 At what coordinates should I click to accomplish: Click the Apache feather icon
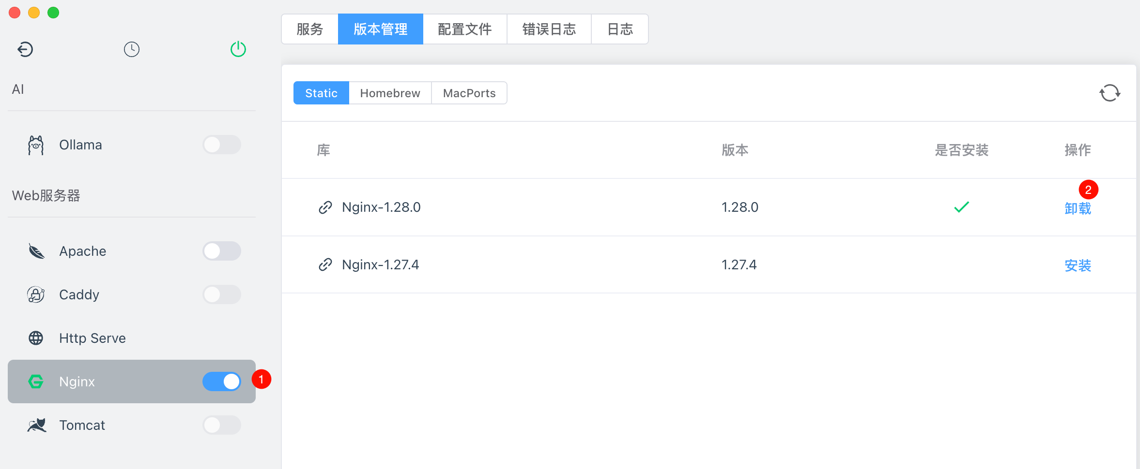36,251
